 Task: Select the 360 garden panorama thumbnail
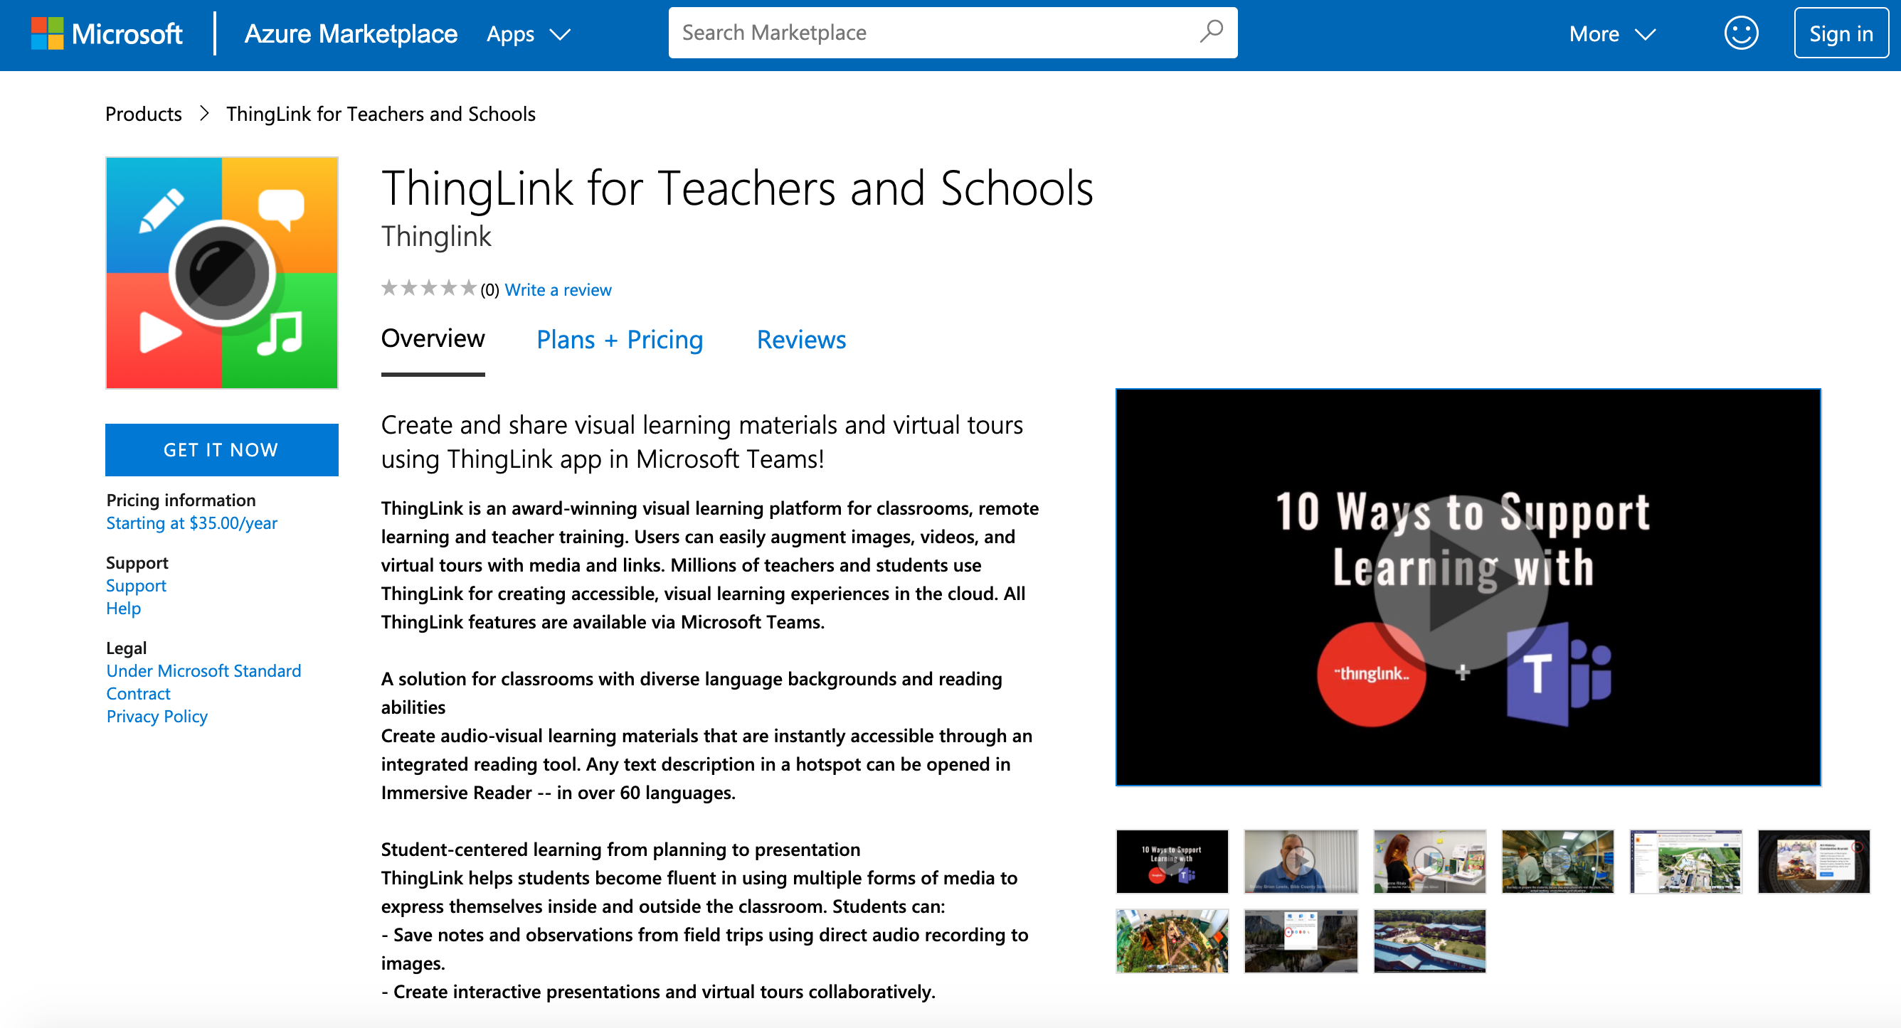[x=1172, y=941]
